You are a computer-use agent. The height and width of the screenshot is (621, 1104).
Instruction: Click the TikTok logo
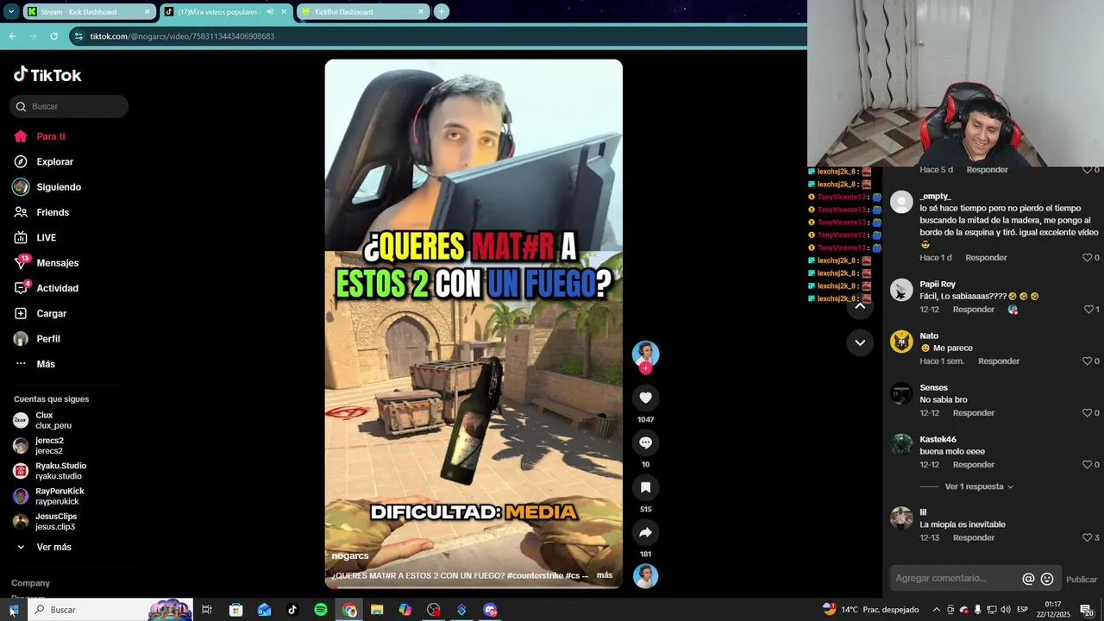[x=47, y=75]
